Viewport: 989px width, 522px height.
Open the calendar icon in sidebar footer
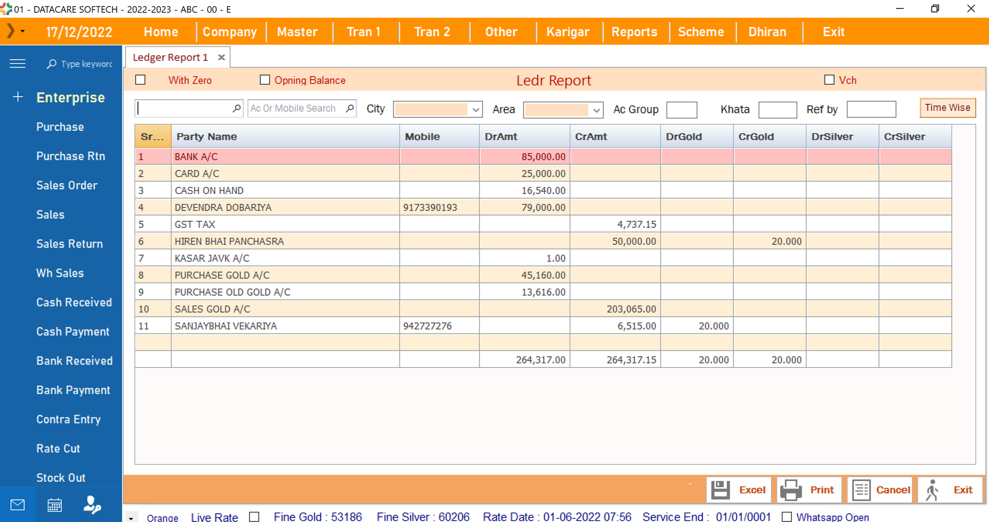click(55, 505)
